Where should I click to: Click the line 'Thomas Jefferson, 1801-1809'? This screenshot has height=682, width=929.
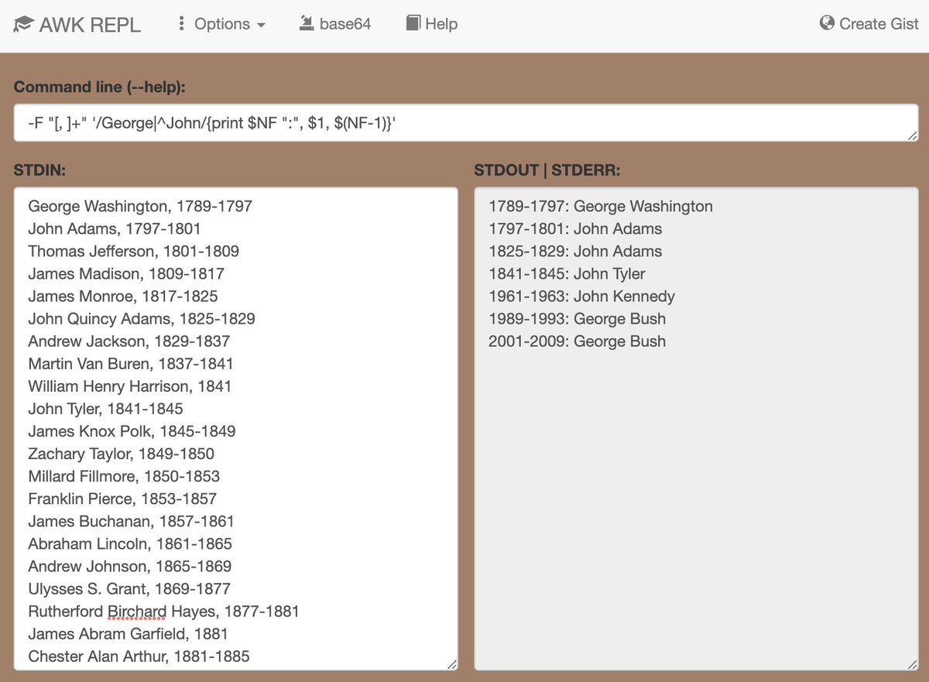pos(133,251)
